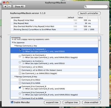This screenshot has height=108, width=111.
Task: Click the search magnifier icon
Action: click(x=86, y=7)
